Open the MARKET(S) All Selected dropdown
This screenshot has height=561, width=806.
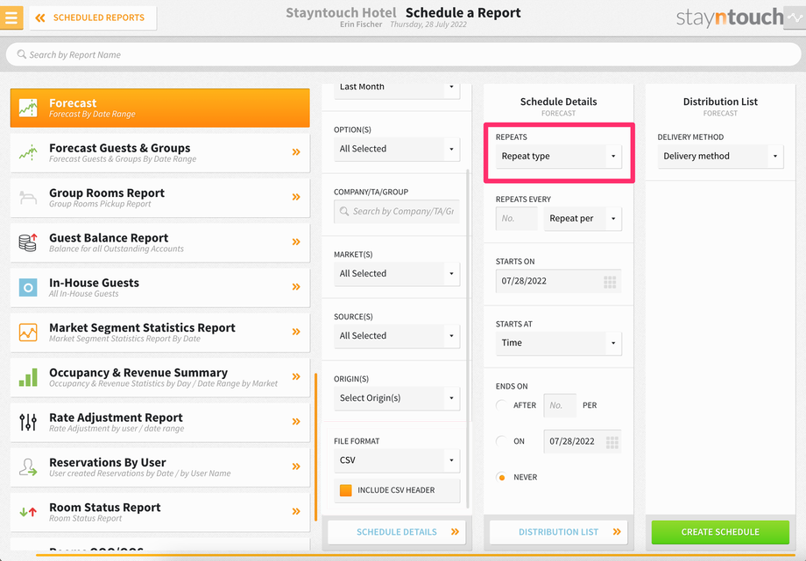tap(397, 274)
